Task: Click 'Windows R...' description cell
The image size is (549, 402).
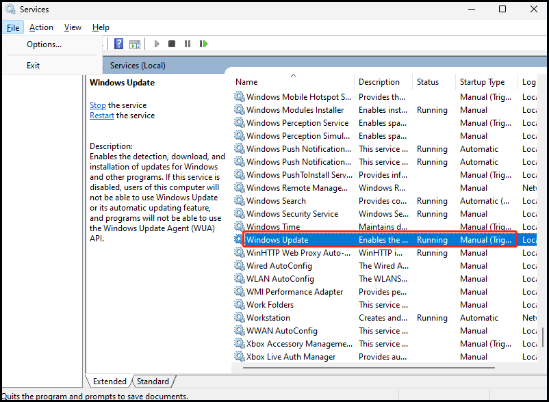Action: 382,188
